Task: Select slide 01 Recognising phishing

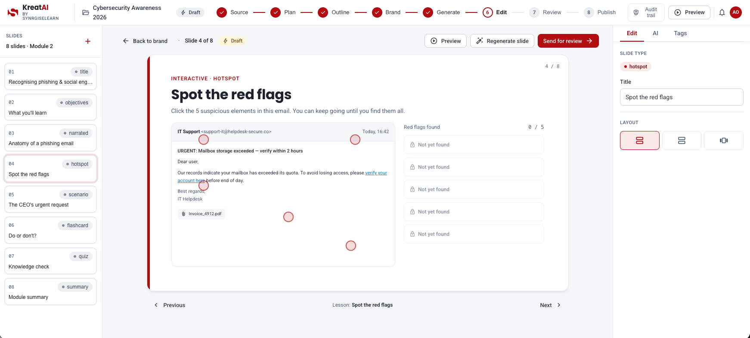Action: click(50, 76)
